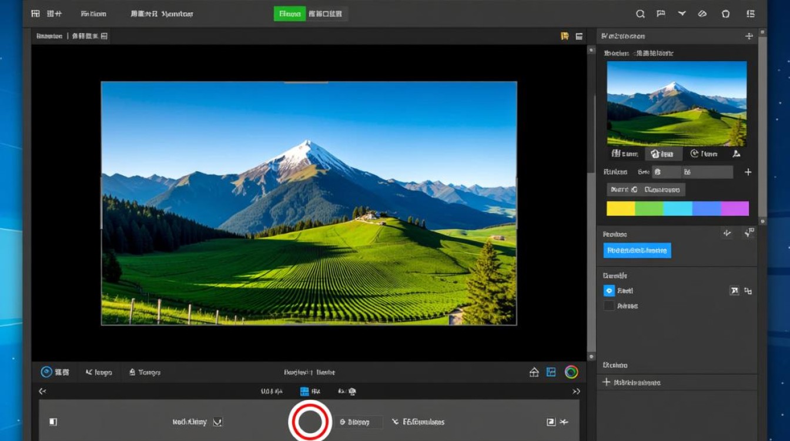Toggle the blue checked checkbox in right panel
790x441 pixels.
point(609,290)
